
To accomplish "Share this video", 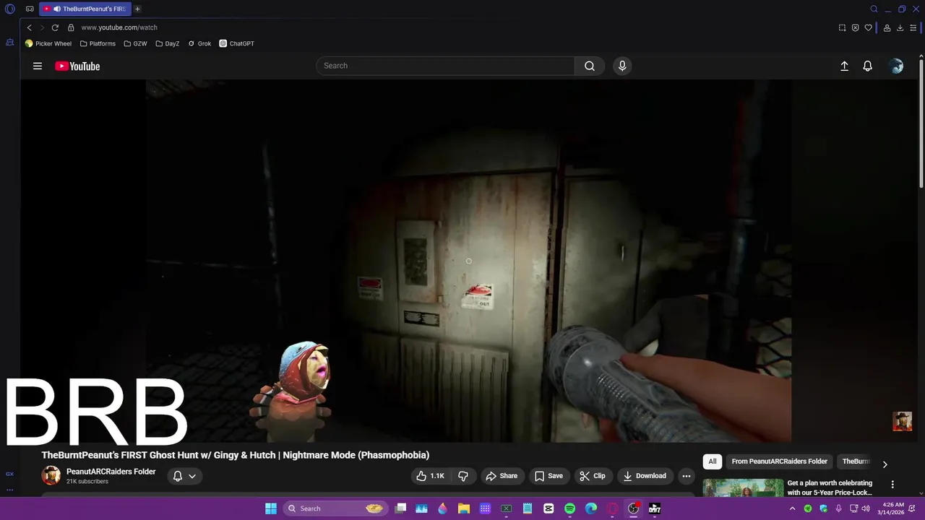I will click(x=502, y=476).
